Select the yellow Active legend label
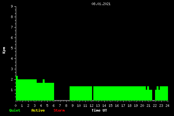This screenshot has width=174, height=116. [x=38, y=110]
